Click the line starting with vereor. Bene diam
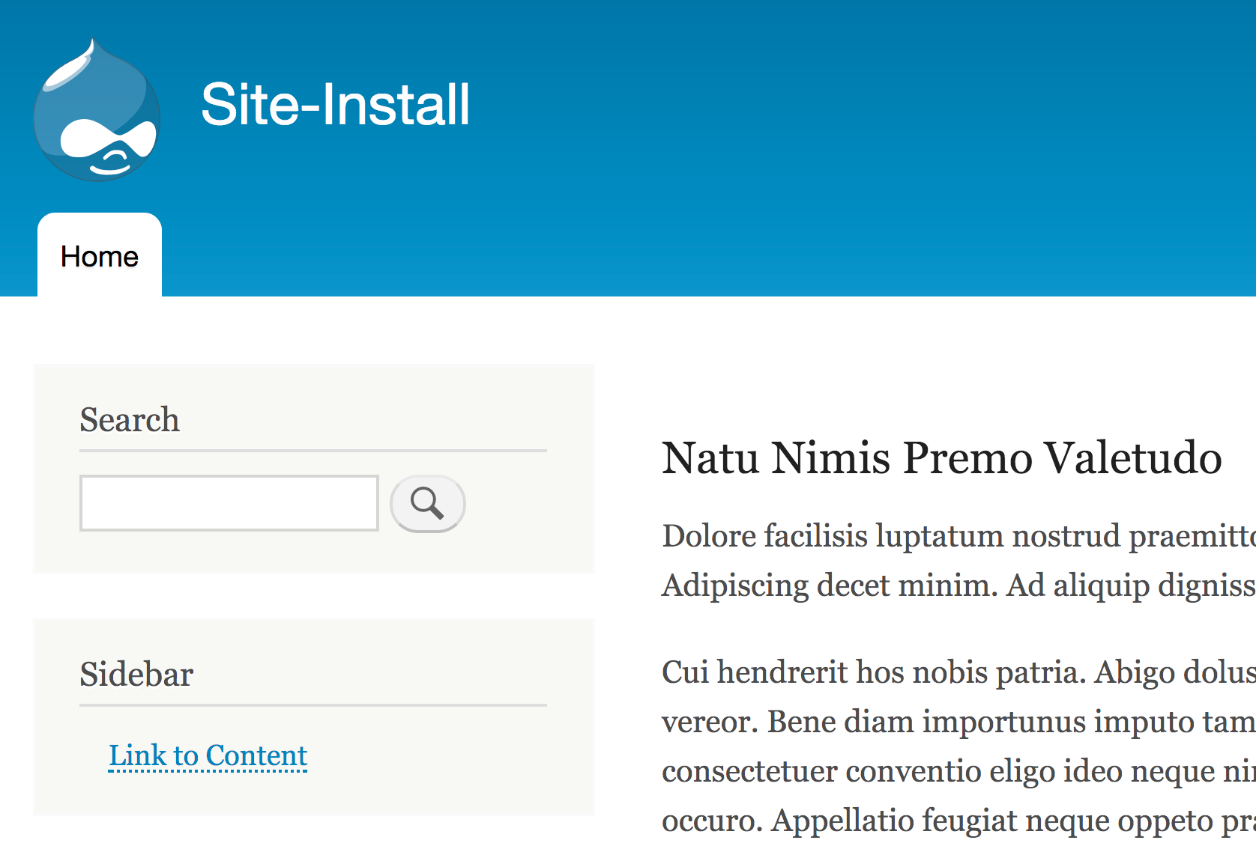Image resolution: width=1256 pixels, height=861 pixels. [958, 722]
